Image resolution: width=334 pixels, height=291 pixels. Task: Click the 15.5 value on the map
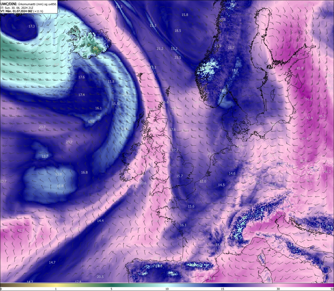pyautogui.click(x=115, y=104)
